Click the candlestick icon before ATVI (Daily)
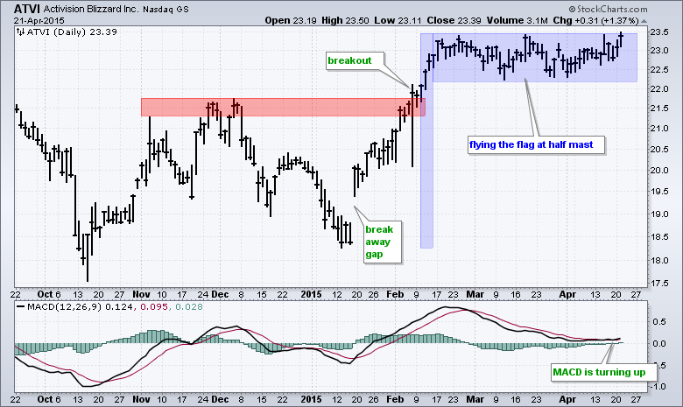 coord(20,32)
